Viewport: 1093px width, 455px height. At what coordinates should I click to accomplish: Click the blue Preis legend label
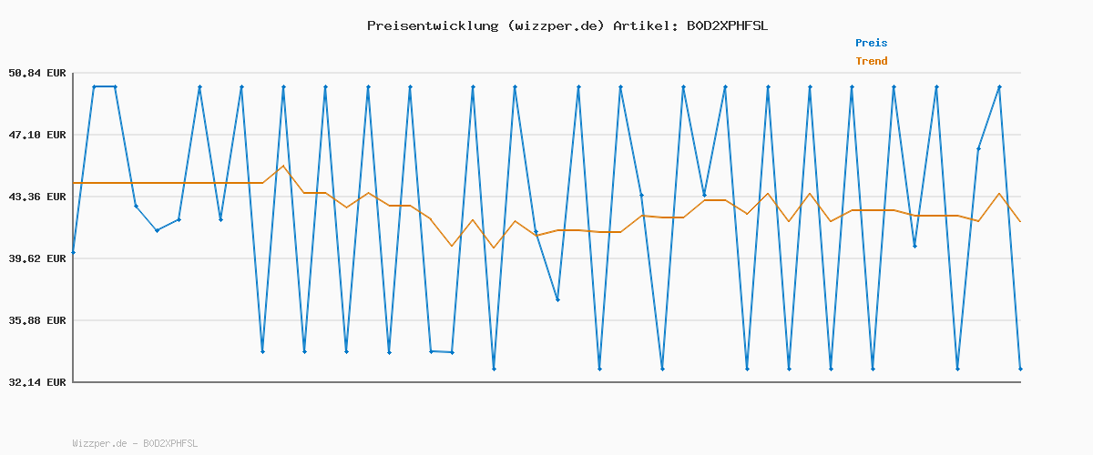coord(871,43)
